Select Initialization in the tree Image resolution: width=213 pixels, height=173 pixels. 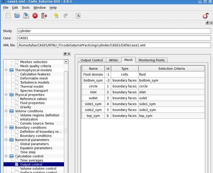click(29, 119)
